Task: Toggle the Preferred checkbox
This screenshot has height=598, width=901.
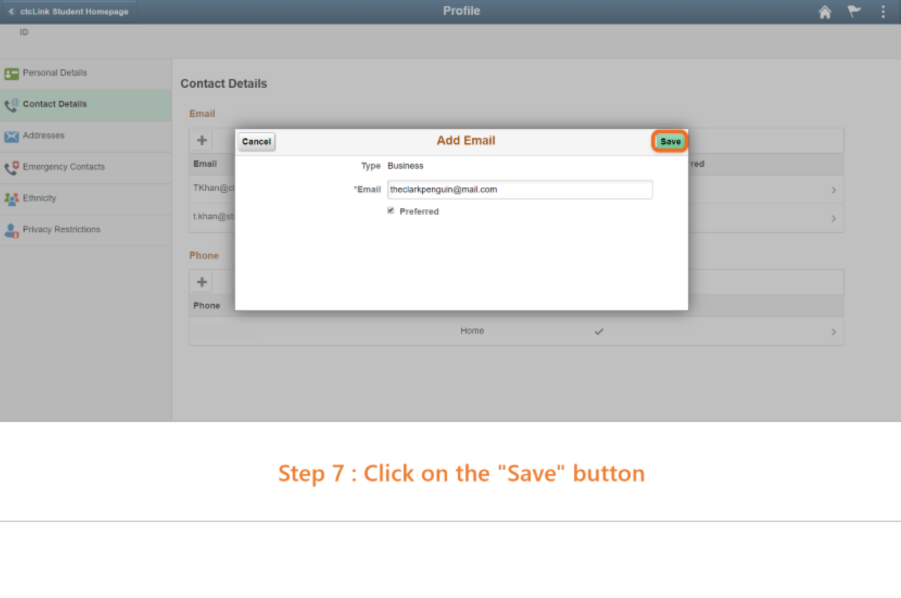Action: (390, 211)
